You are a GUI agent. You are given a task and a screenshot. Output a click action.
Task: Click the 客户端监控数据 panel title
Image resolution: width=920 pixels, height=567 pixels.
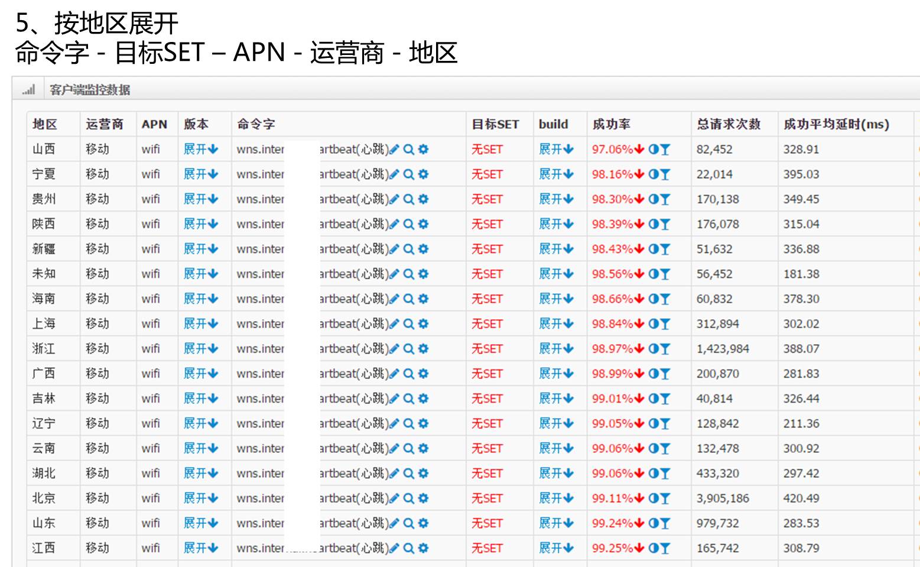click(90, 90)
